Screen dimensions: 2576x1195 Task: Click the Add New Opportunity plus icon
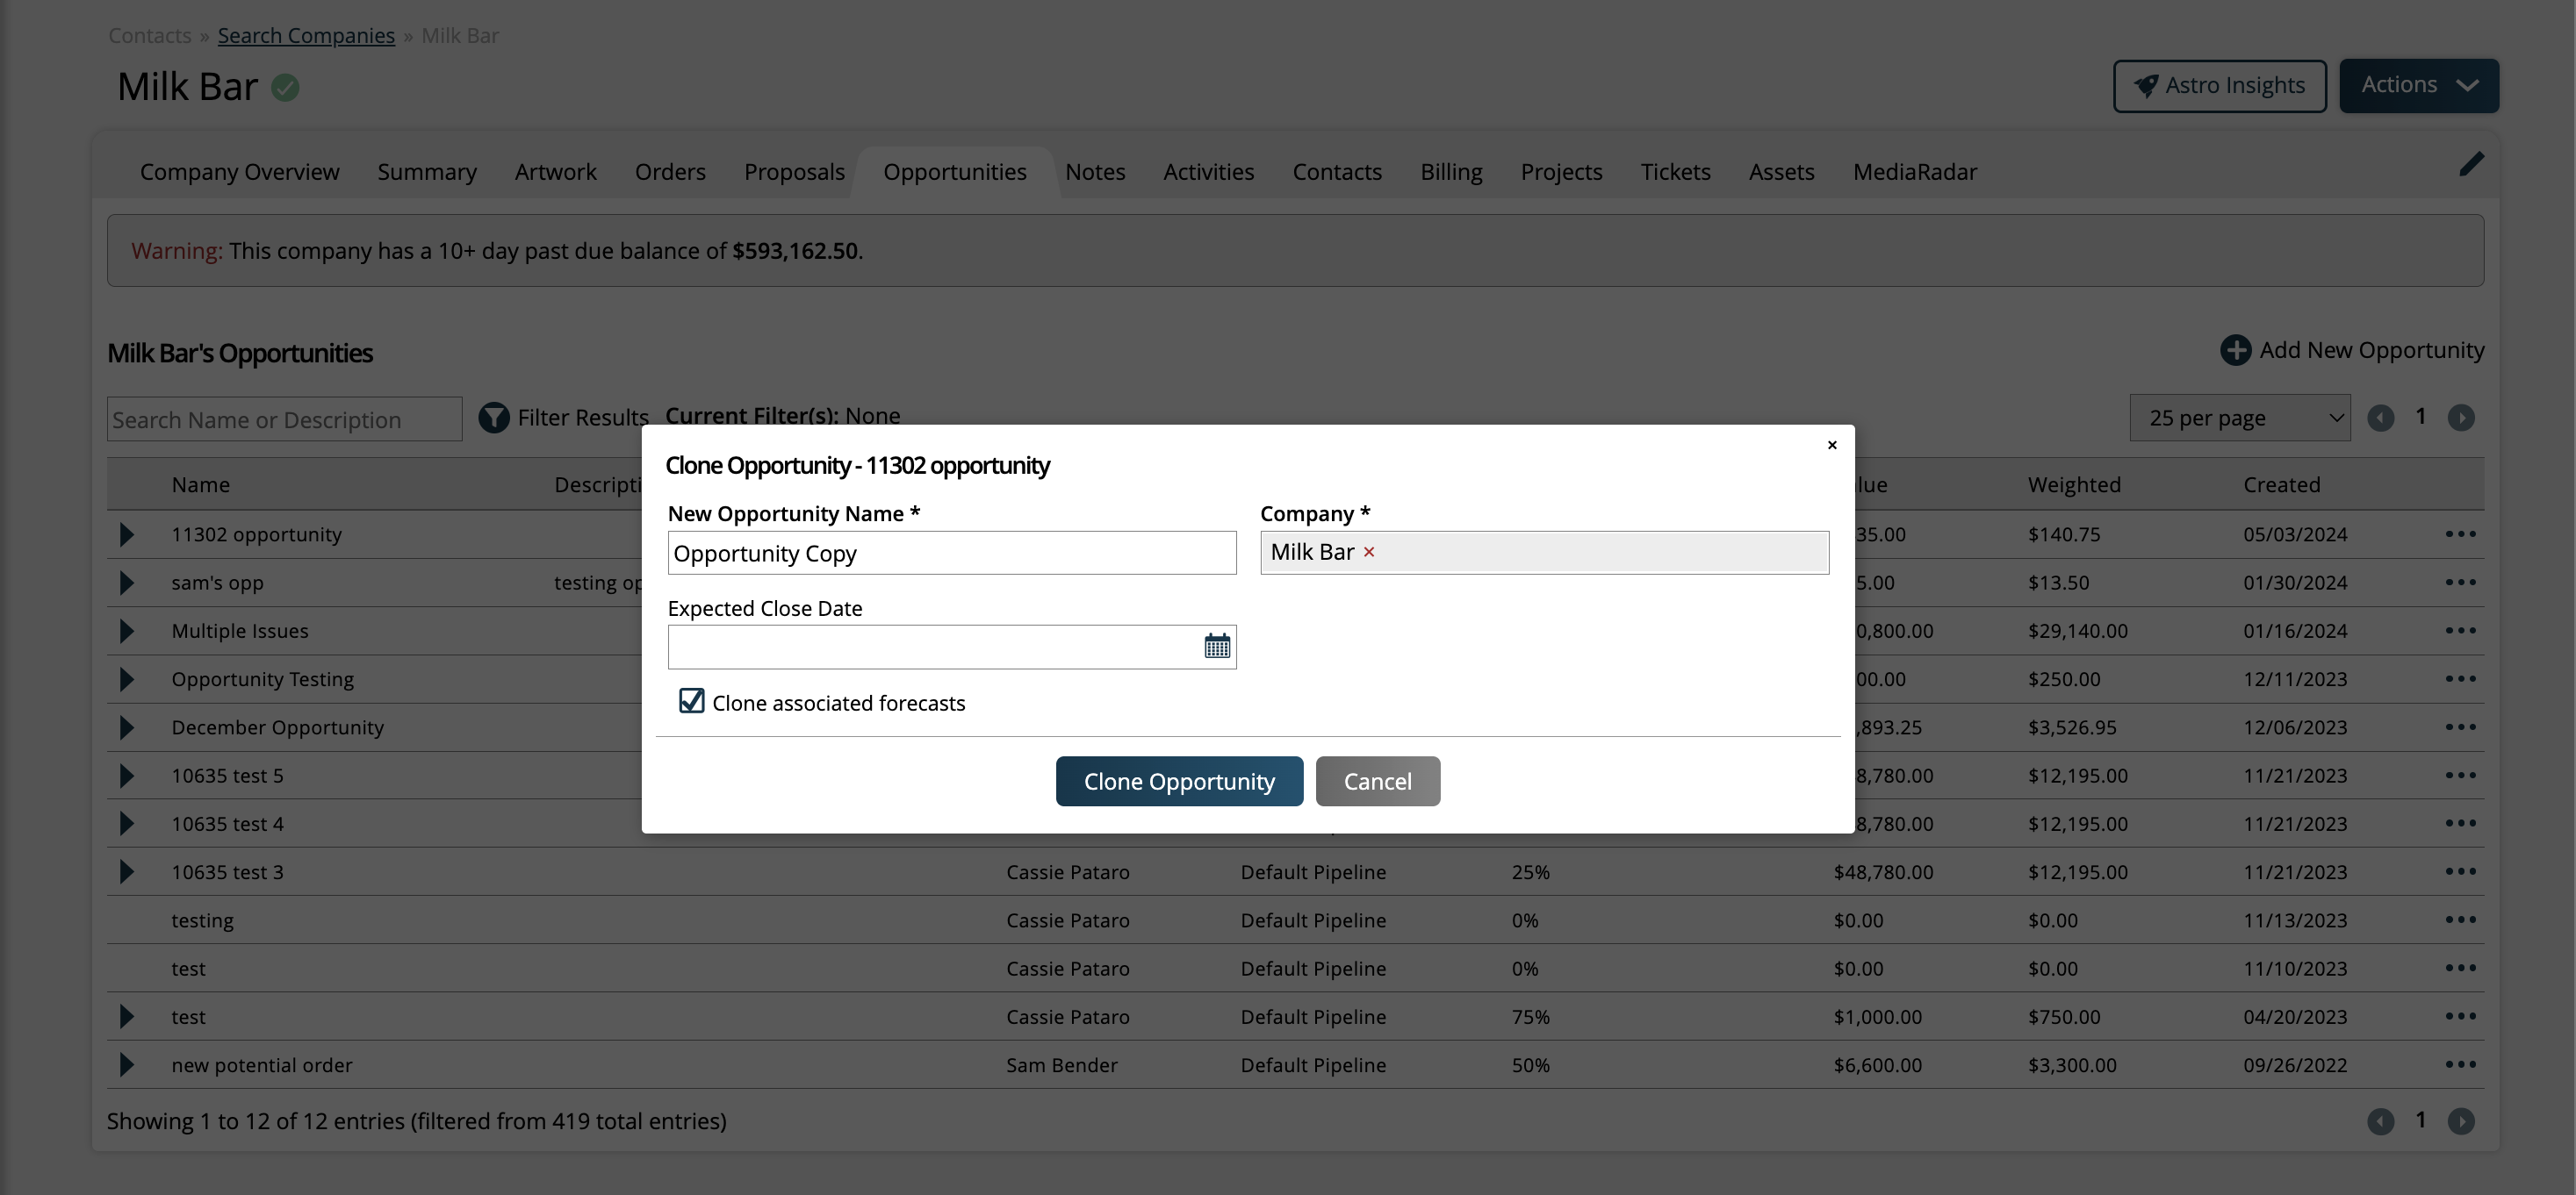pyautogui.click(x=2235, y=351)
